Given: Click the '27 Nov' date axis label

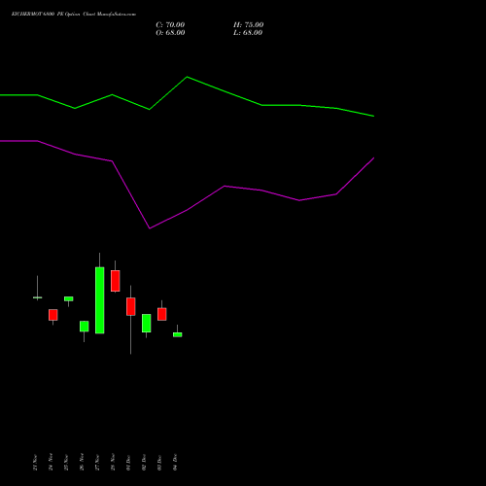Looking at the screenshot, I should (97, 462).
